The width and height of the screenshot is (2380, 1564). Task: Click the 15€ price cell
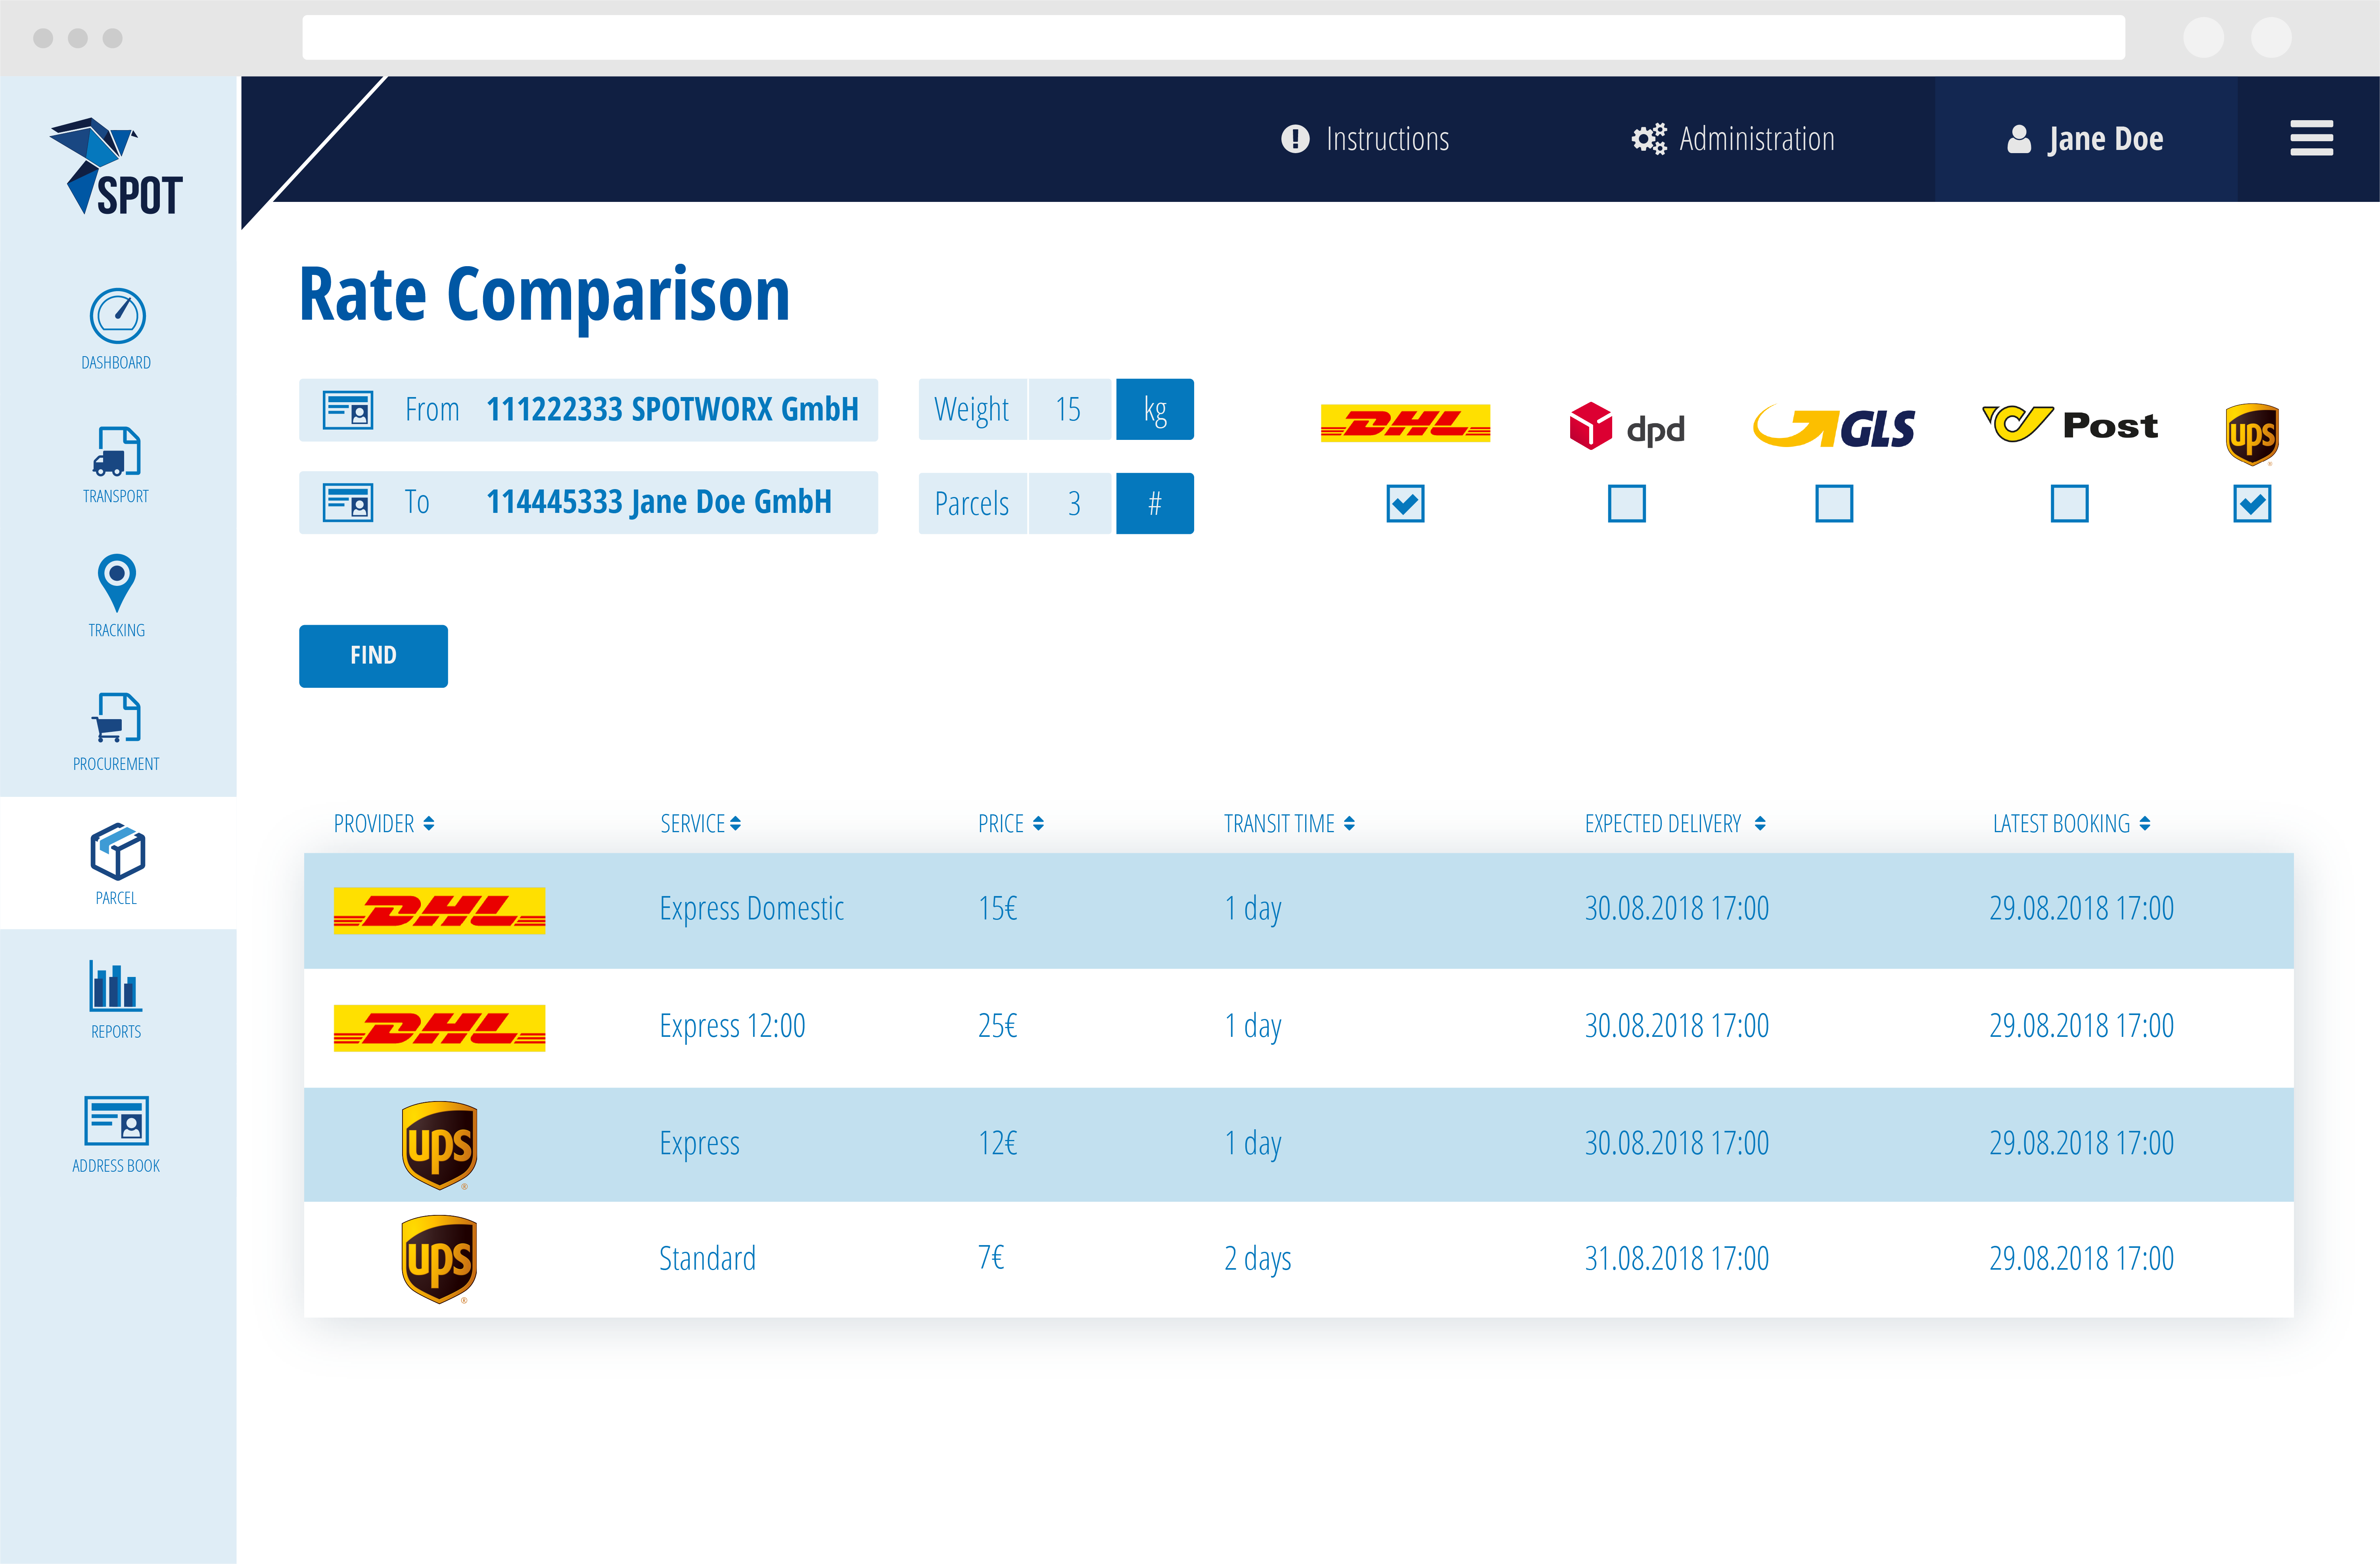tap(997, 909)
